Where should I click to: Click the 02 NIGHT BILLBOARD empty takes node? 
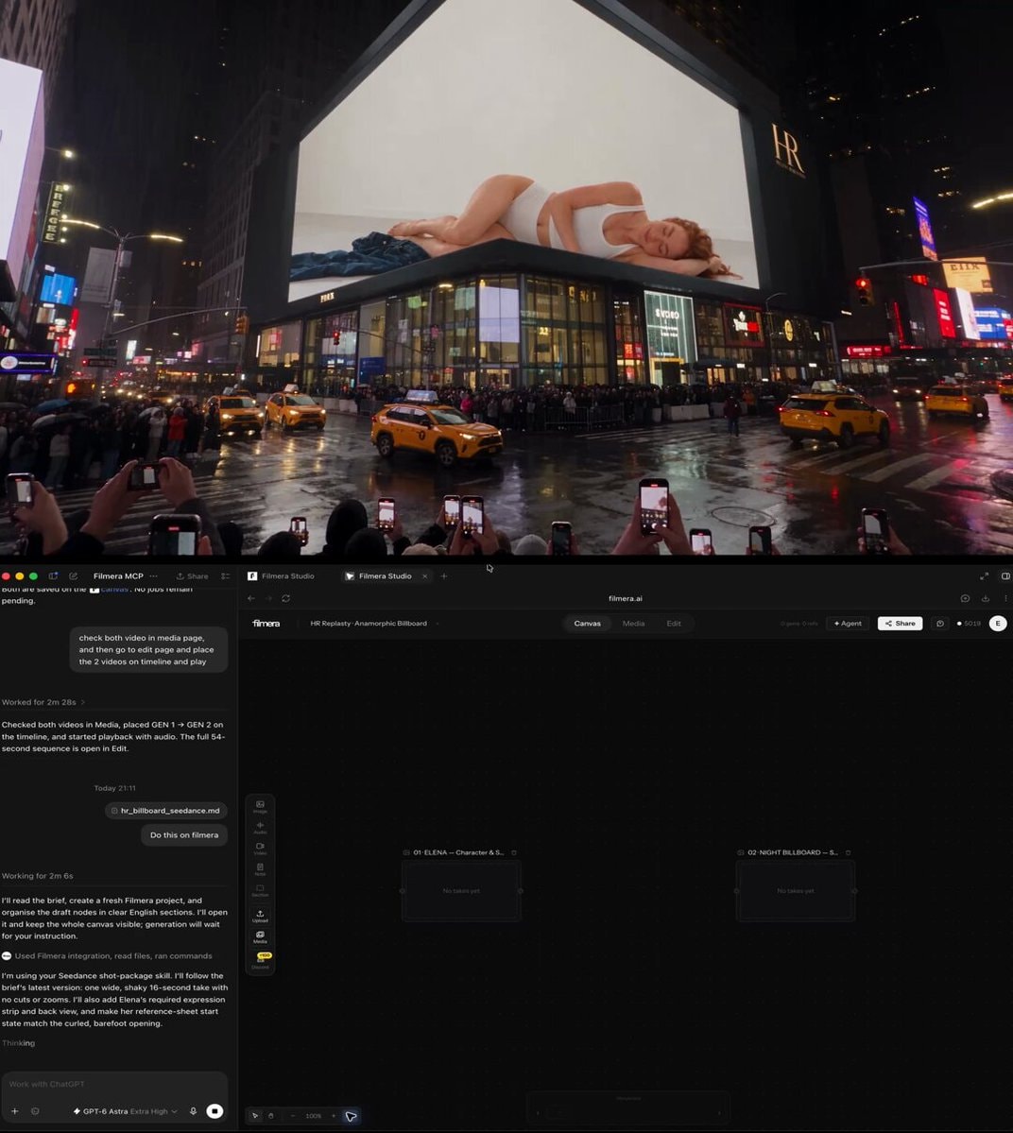tap(796, 891)
